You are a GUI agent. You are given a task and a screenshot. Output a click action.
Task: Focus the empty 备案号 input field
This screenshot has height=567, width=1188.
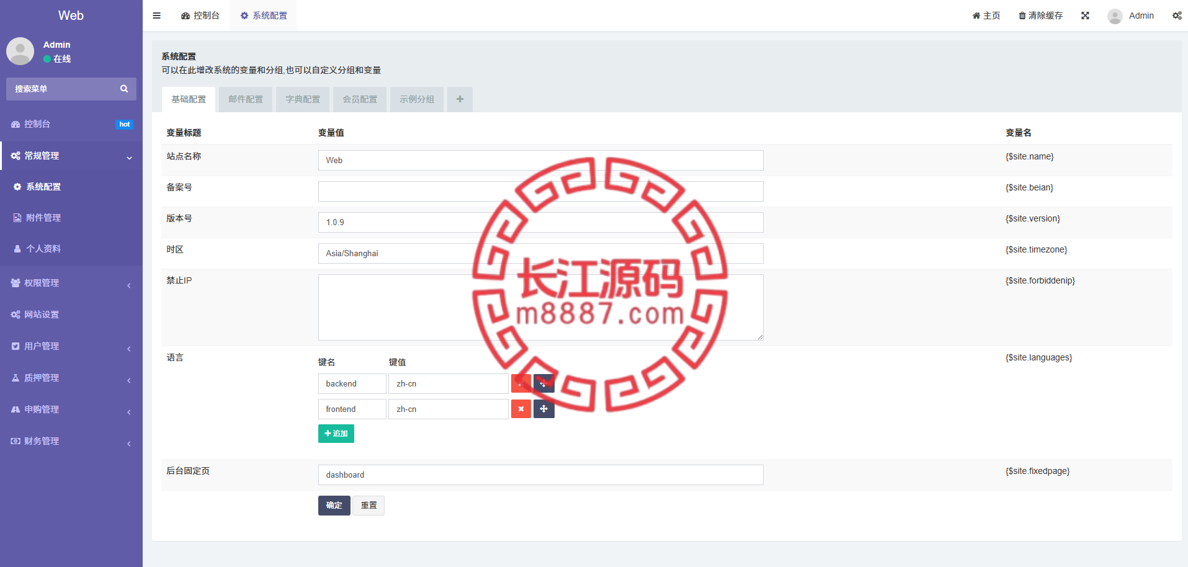541,191
